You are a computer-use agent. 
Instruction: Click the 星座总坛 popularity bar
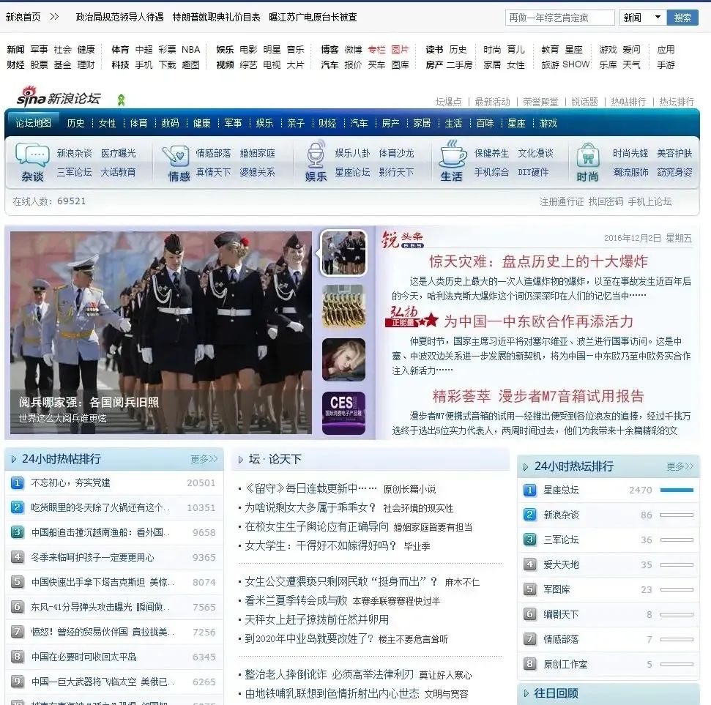point(677,490)
